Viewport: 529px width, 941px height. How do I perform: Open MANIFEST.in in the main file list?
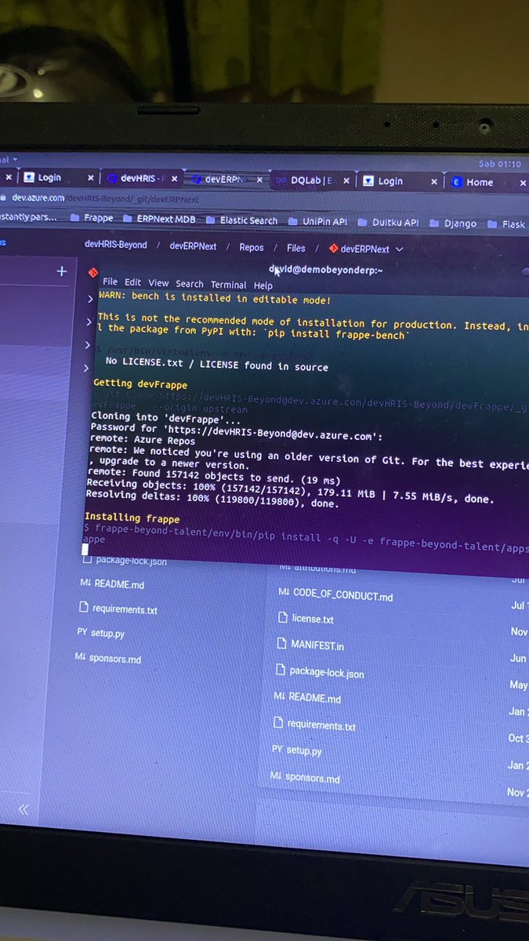[317, 645]
